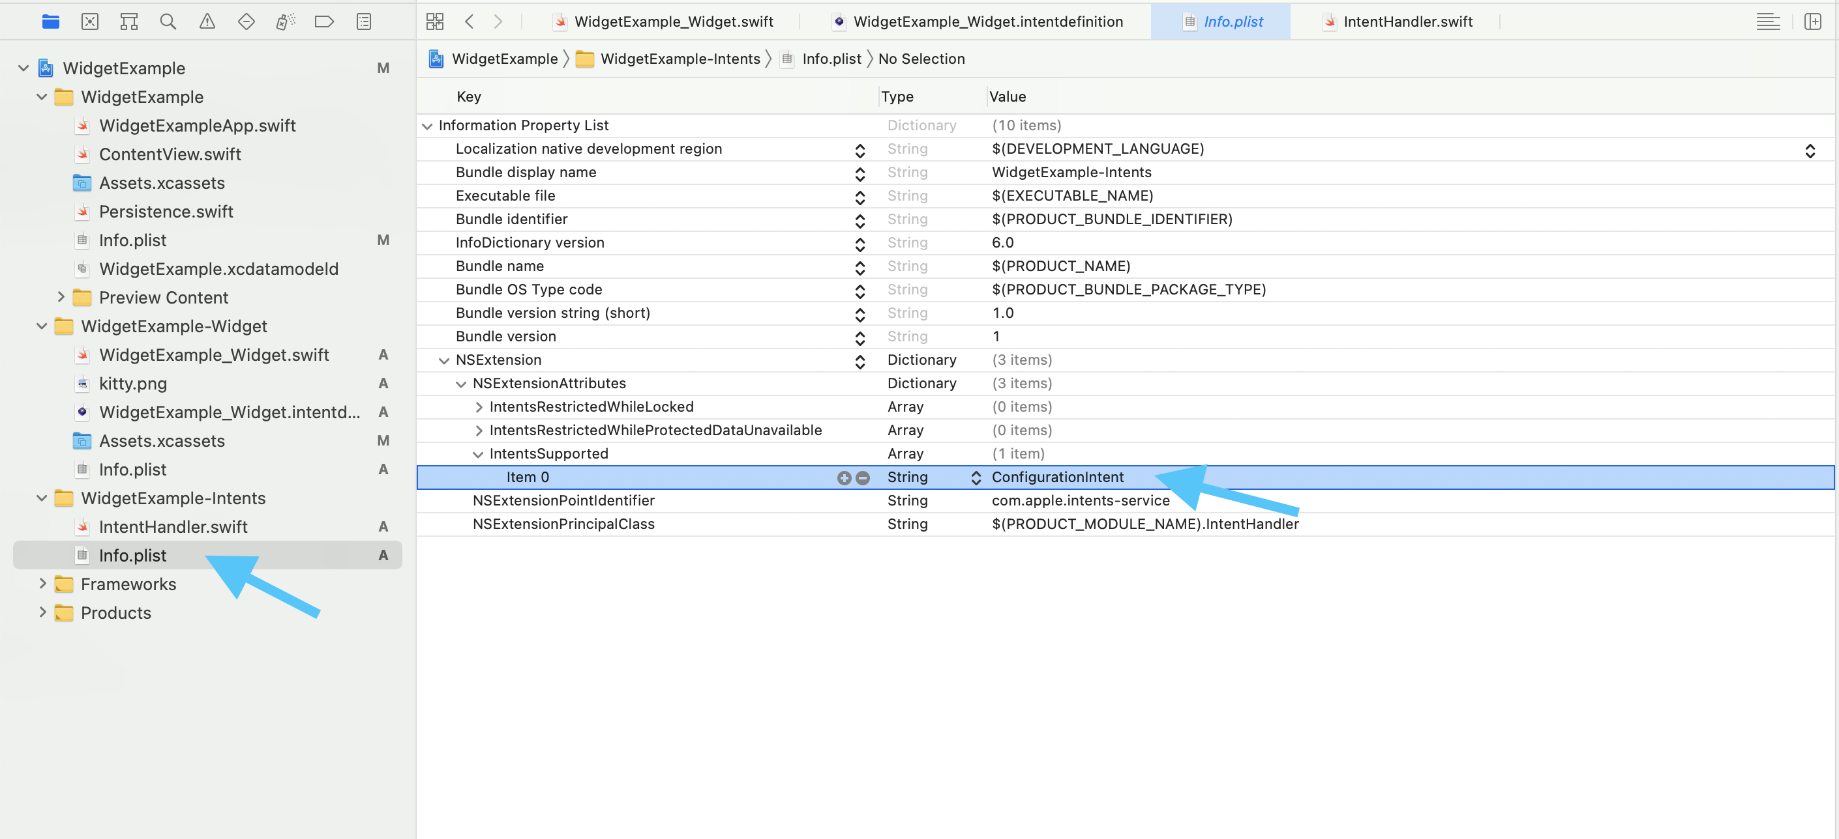This screenshot has width=1839, height=839.
Task: Expand the Preview Content folder
Action: tap(61, 297)
